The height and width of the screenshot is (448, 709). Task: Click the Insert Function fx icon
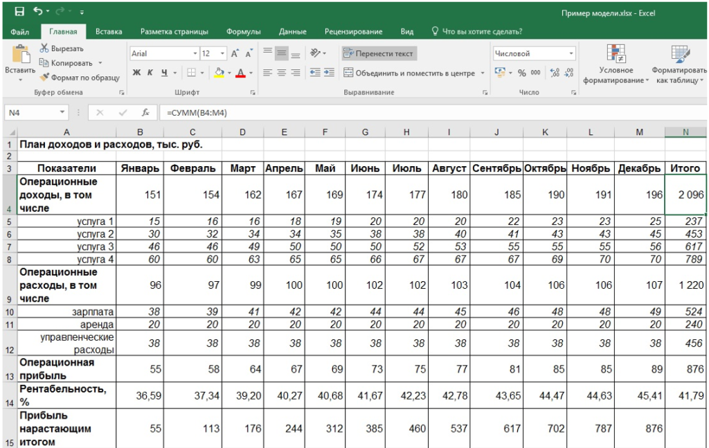145,112
